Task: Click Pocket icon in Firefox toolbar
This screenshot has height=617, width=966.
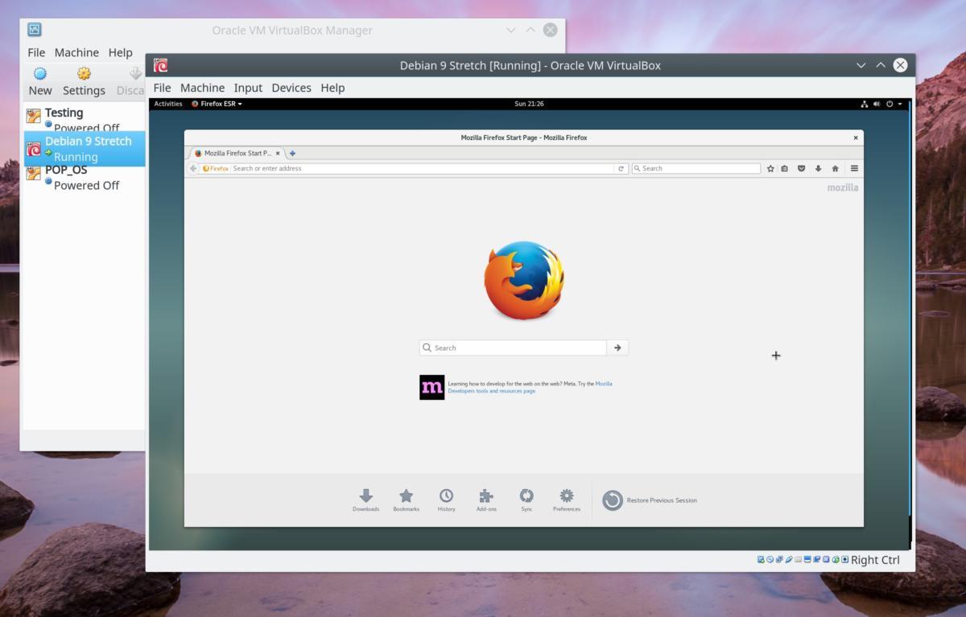Action: [801, 168]
